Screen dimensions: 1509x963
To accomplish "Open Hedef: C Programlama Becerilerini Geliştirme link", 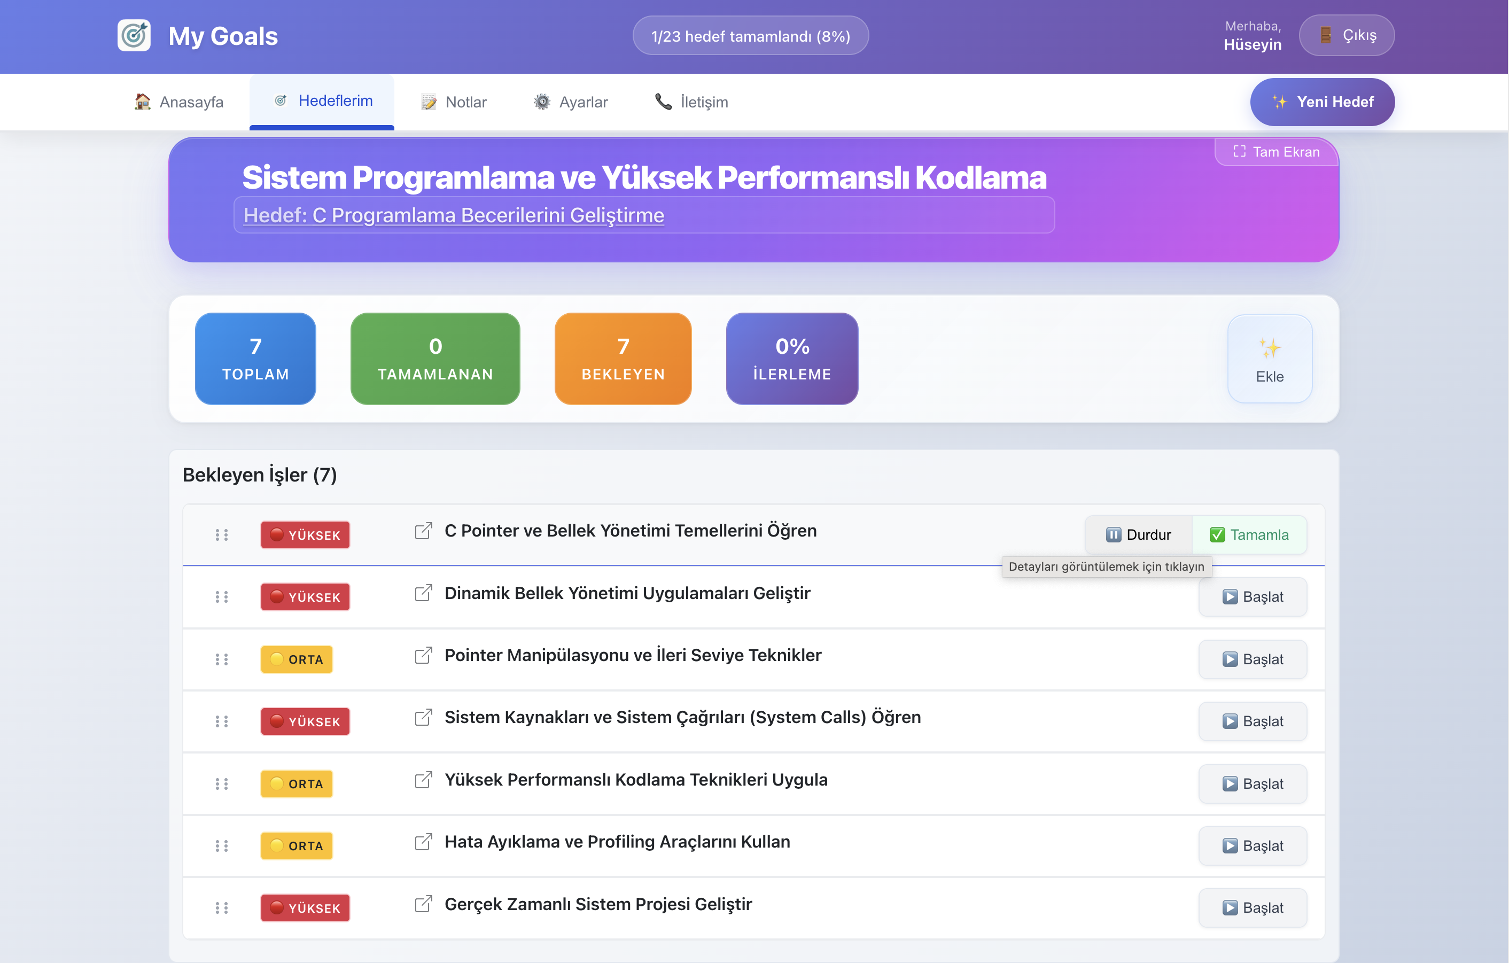I will pos(453,215).
